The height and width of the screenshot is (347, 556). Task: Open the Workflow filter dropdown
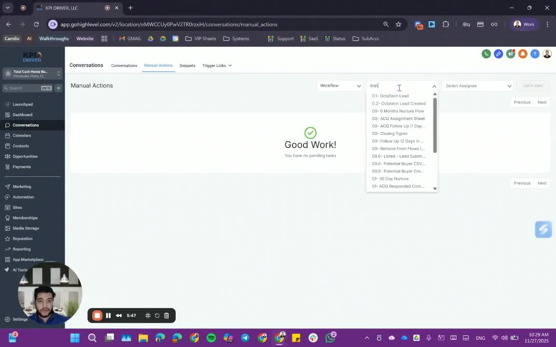pyautogui.click(x=340, y=86)
